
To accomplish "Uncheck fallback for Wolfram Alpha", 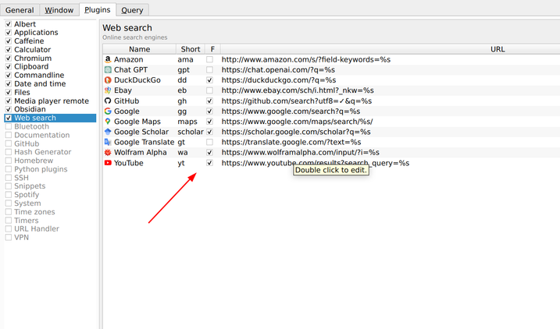I will 209,153.
